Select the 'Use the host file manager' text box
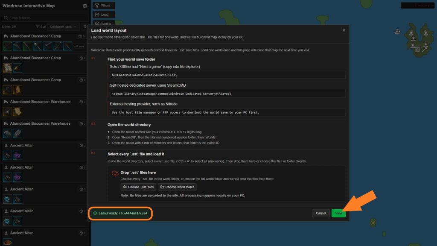The width and height of the screenshot is (437, 246). click(227, 112)
